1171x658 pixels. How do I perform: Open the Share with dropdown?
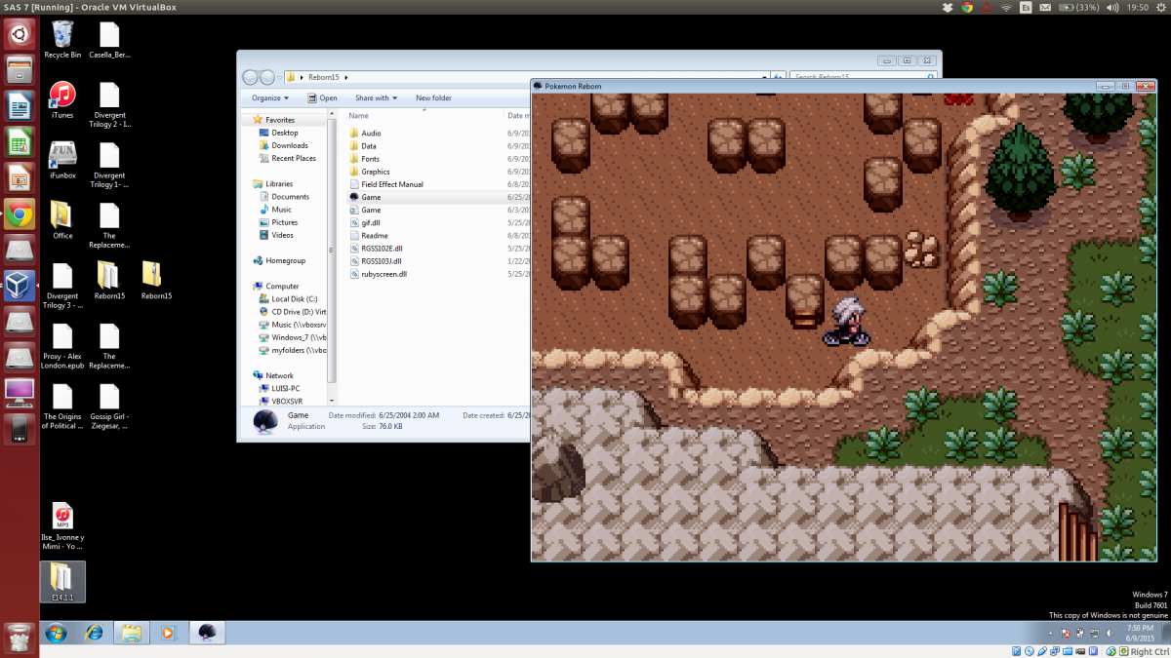click(x=376, y=97)
